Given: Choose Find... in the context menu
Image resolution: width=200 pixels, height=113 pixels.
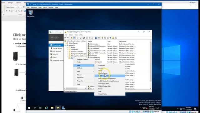Looking at the screenshot, I should 84,62.
